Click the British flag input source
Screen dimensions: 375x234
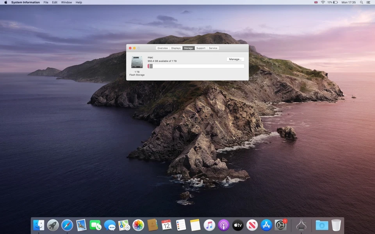click(x=316, y=2)
